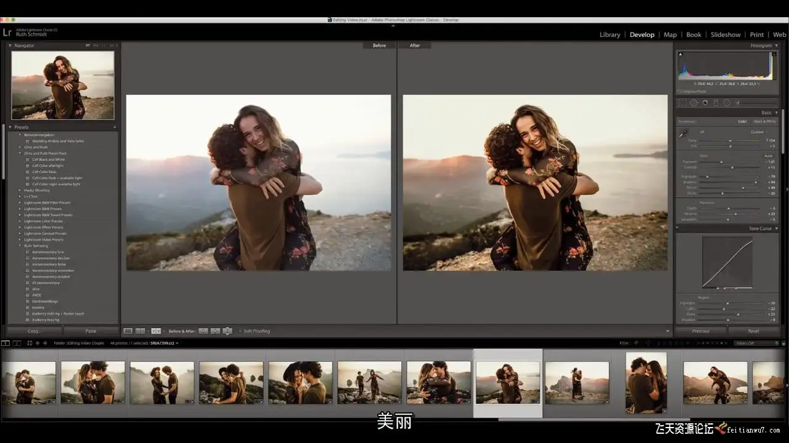Click the Copy... button

(35, 331)
